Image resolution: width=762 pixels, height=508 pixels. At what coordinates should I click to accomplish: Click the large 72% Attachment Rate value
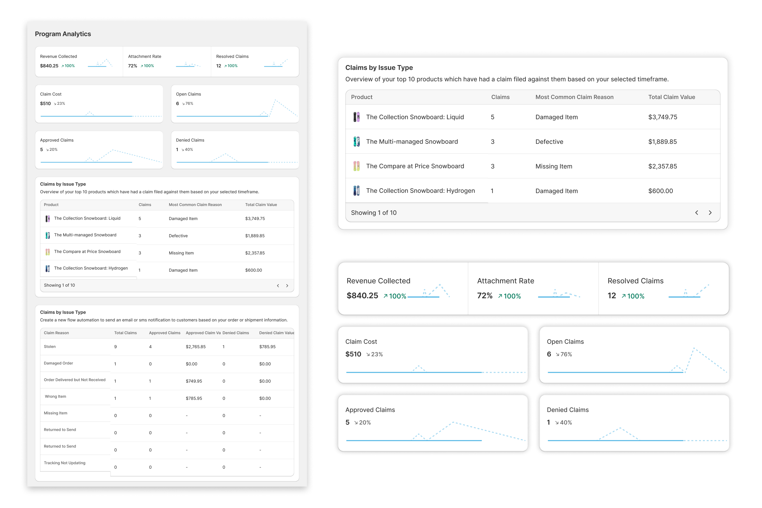click(485, 296)
